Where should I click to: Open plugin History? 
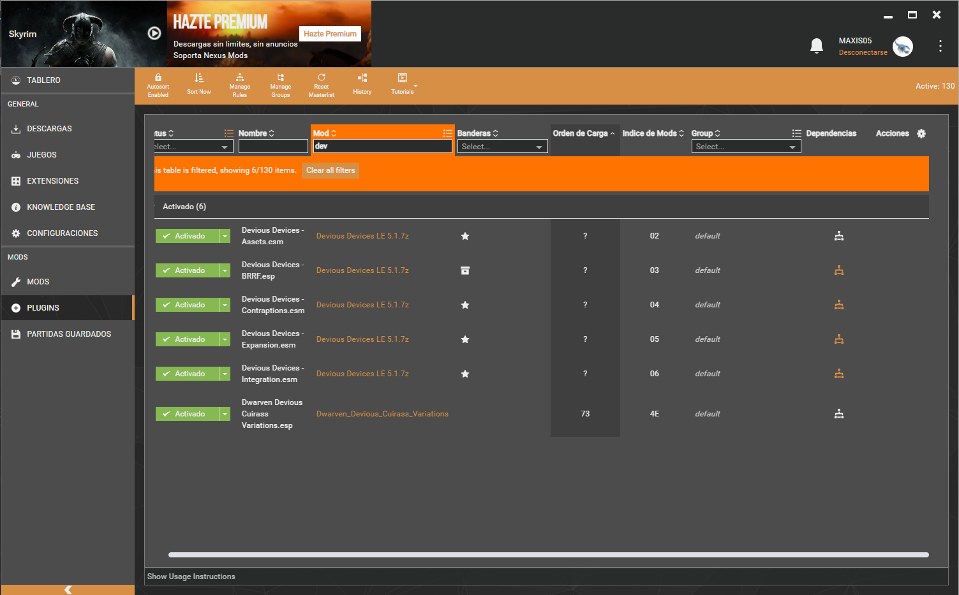362,84
